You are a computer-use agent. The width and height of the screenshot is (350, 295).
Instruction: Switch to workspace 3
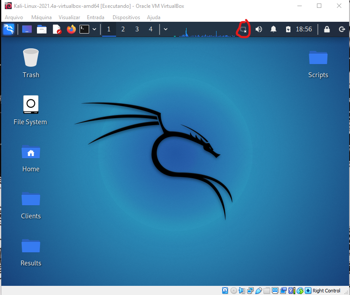point(137,29)
